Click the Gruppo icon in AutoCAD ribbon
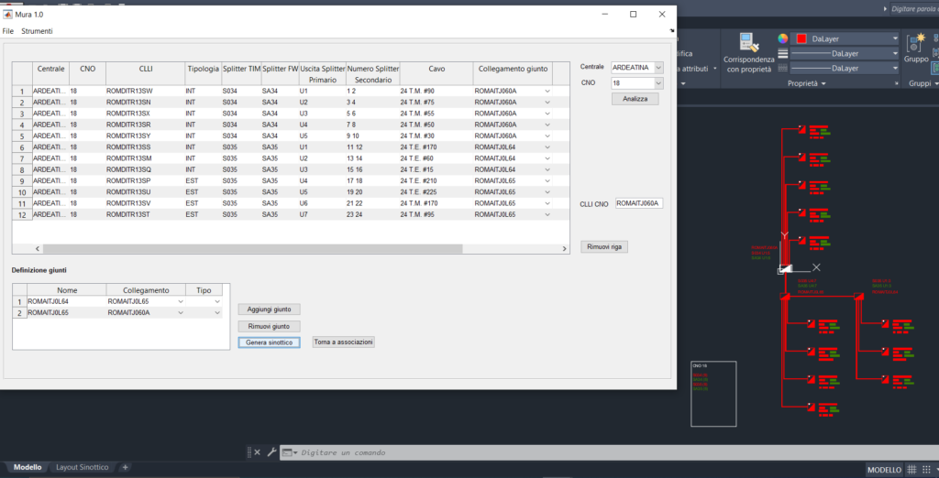Screen dimensions: 939x478 [x=916, y=42]
